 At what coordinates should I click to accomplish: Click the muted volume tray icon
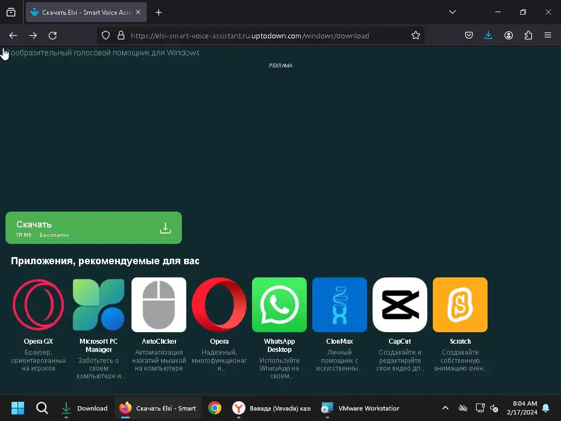click(x=494, y=408)
